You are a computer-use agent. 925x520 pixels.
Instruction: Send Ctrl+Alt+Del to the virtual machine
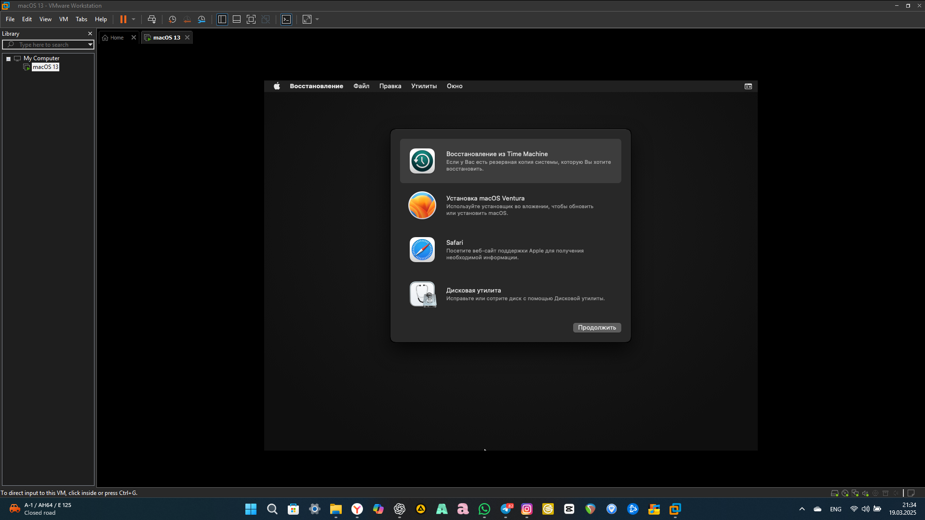152,19
